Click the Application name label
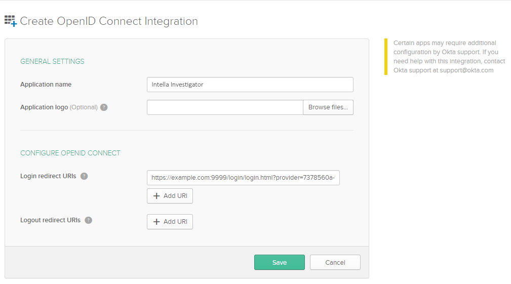Screen dimensions: 511x284 46,85
